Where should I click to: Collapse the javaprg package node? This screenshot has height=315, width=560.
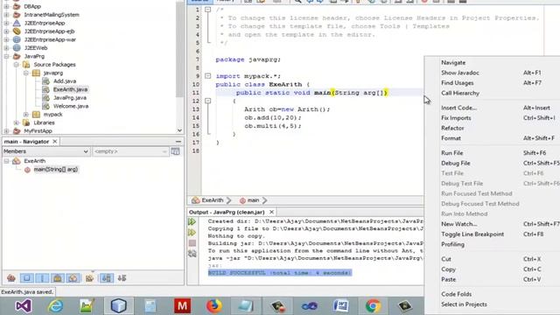pos(26,73)
